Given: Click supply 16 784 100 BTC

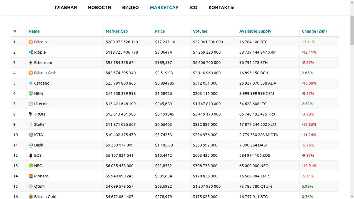Looking at the screenshot, I should [x=254, y=42].
